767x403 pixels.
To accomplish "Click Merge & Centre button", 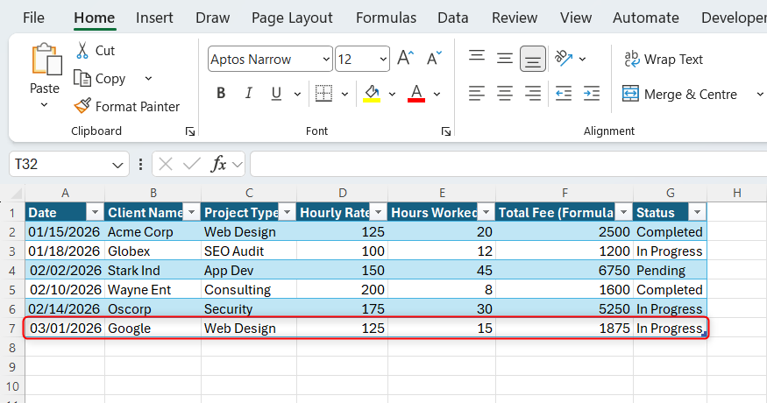I will pos(679,94).
